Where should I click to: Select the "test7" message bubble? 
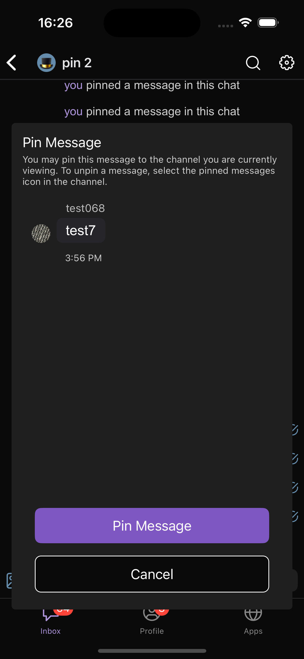point(81,230)
